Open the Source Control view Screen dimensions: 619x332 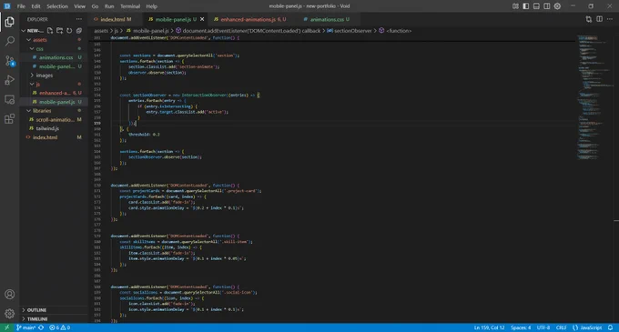pos(9,60)
